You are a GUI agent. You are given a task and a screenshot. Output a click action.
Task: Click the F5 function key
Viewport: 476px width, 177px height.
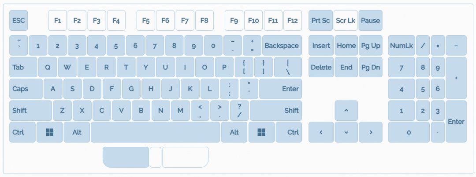tap(146, 21)
